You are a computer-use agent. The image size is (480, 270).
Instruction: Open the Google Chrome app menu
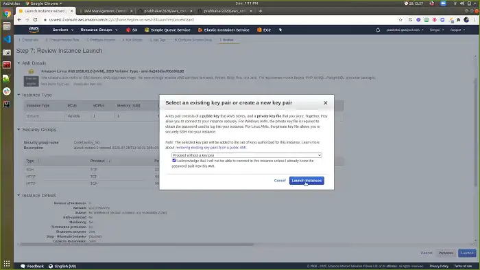43,3
